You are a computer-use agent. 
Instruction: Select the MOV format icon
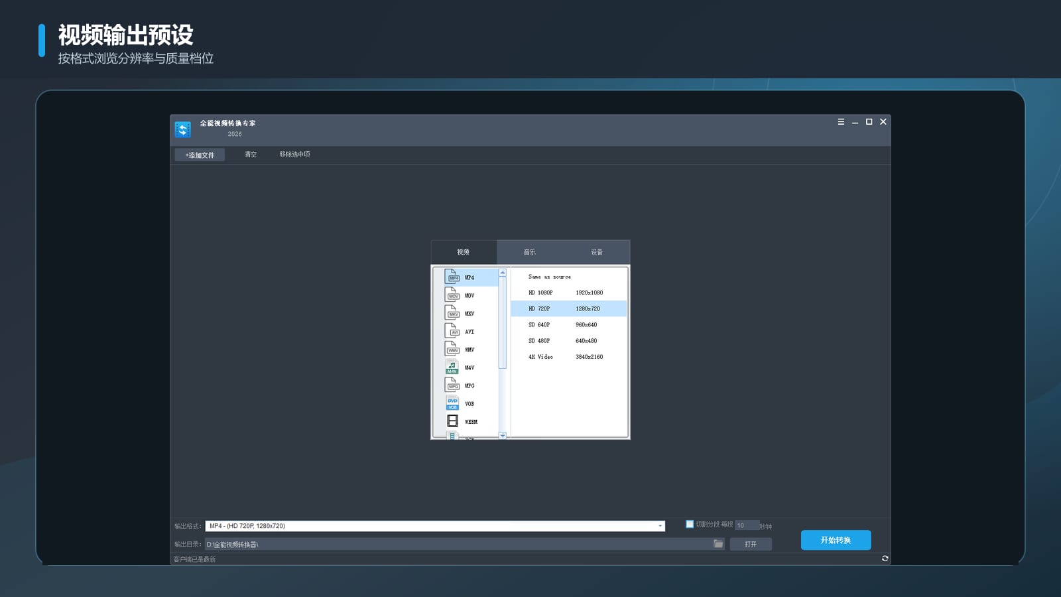tap(452, 295)
